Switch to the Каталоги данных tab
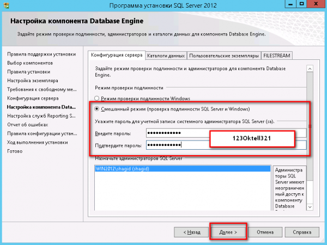The height and width of the screenshot is (245, 327). [x=166, y=55]
